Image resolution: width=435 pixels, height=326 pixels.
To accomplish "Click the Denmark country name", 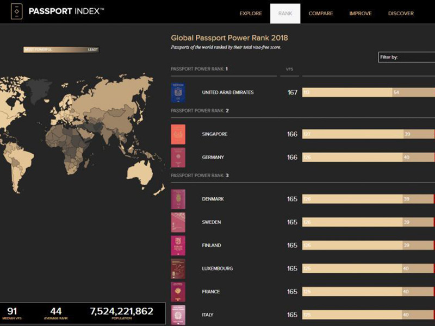I will (213, 199).
